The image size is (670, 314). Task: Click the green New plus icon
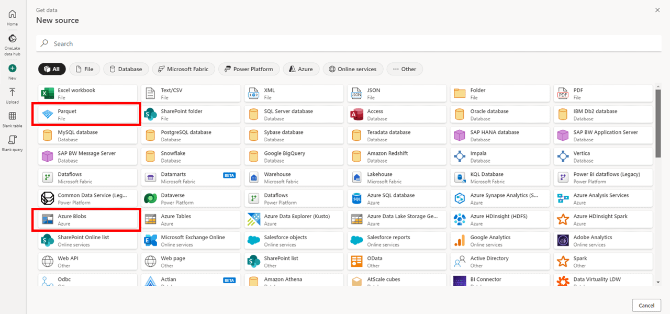pos(12,69)
